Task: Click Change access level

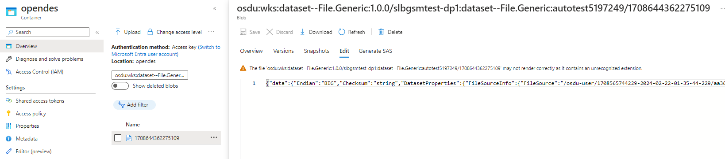Action: pyautogui.click(x=174, y=32)
